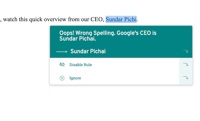Click the word our before CEO
The image size is (200, 121).
coord(83,20)
